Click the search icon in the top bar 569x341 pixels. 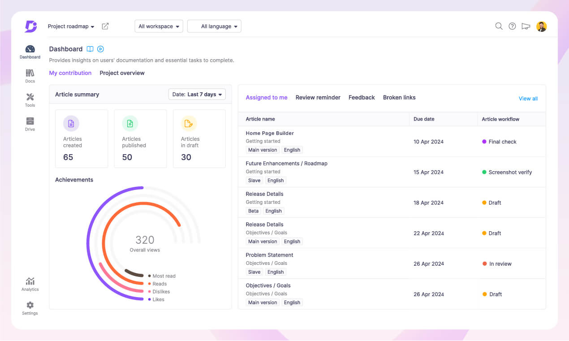499,26
